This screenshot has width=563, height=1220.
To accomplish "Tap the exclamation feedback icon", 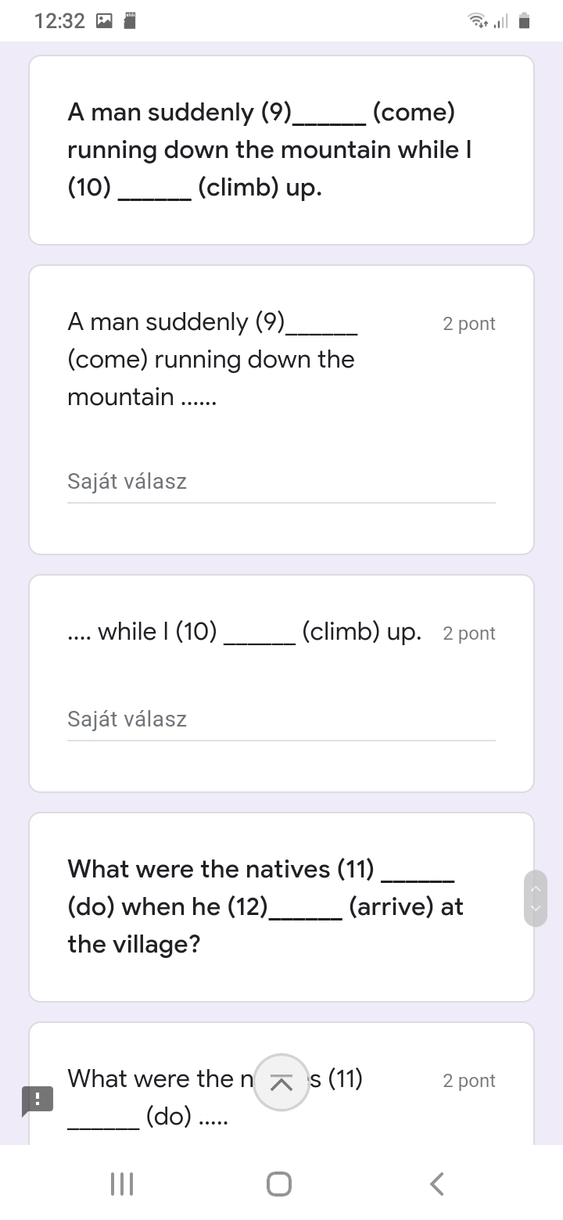I will 37,1100.
